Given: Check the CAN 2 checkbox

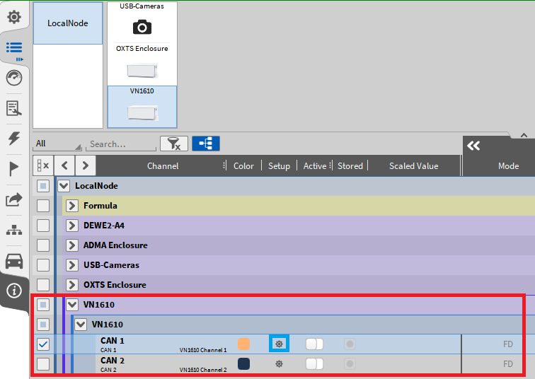Looking at the screenshot, I should pos(43,364).
